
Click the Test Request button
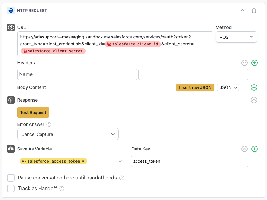[x=33, y=112]
